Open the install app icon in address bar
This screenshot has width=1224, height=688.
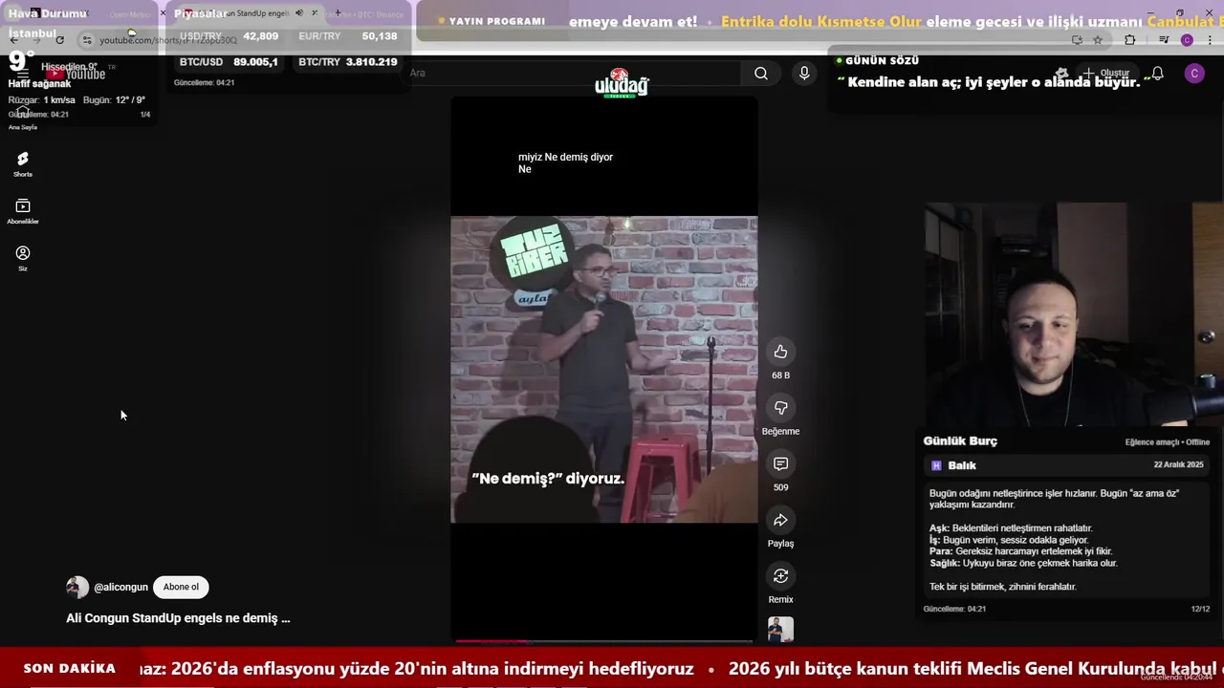coord(1077,39)
